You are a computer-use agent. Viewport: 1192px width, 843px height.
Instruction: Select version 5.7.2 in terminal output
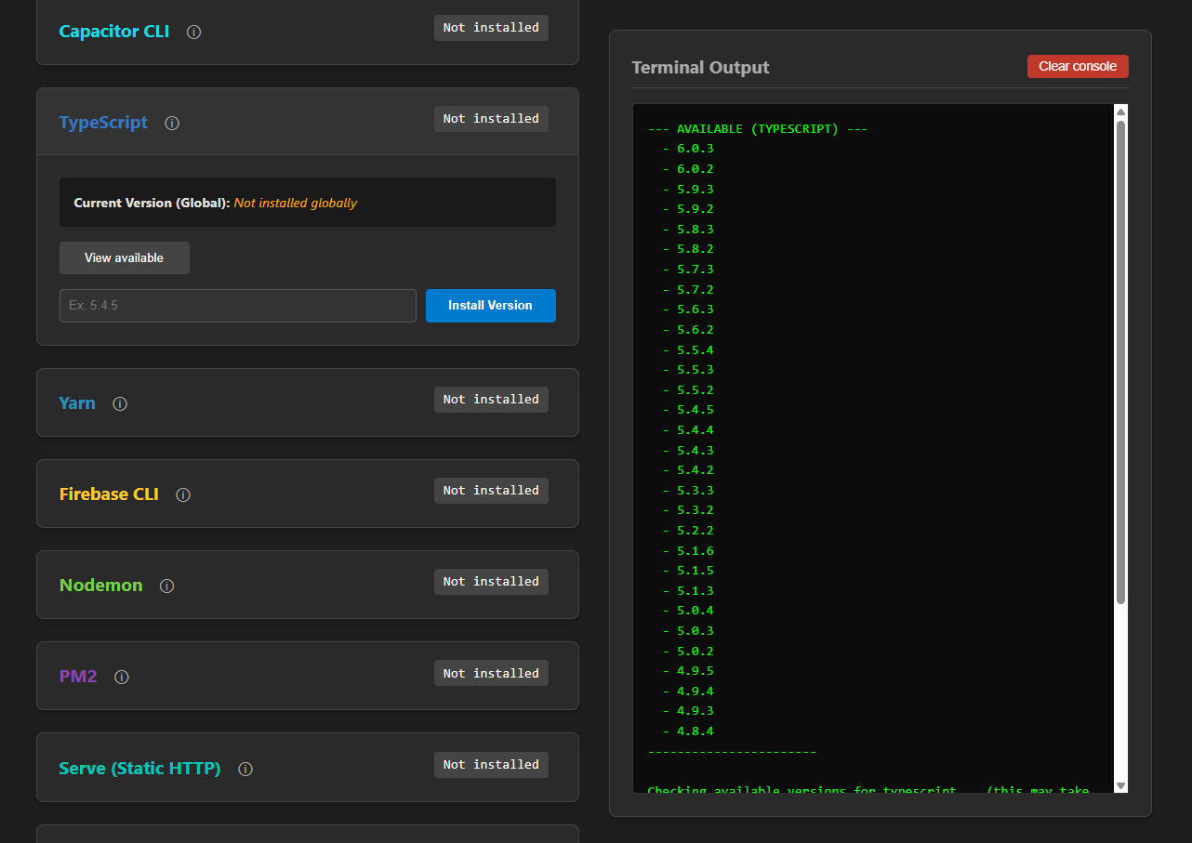695,290
